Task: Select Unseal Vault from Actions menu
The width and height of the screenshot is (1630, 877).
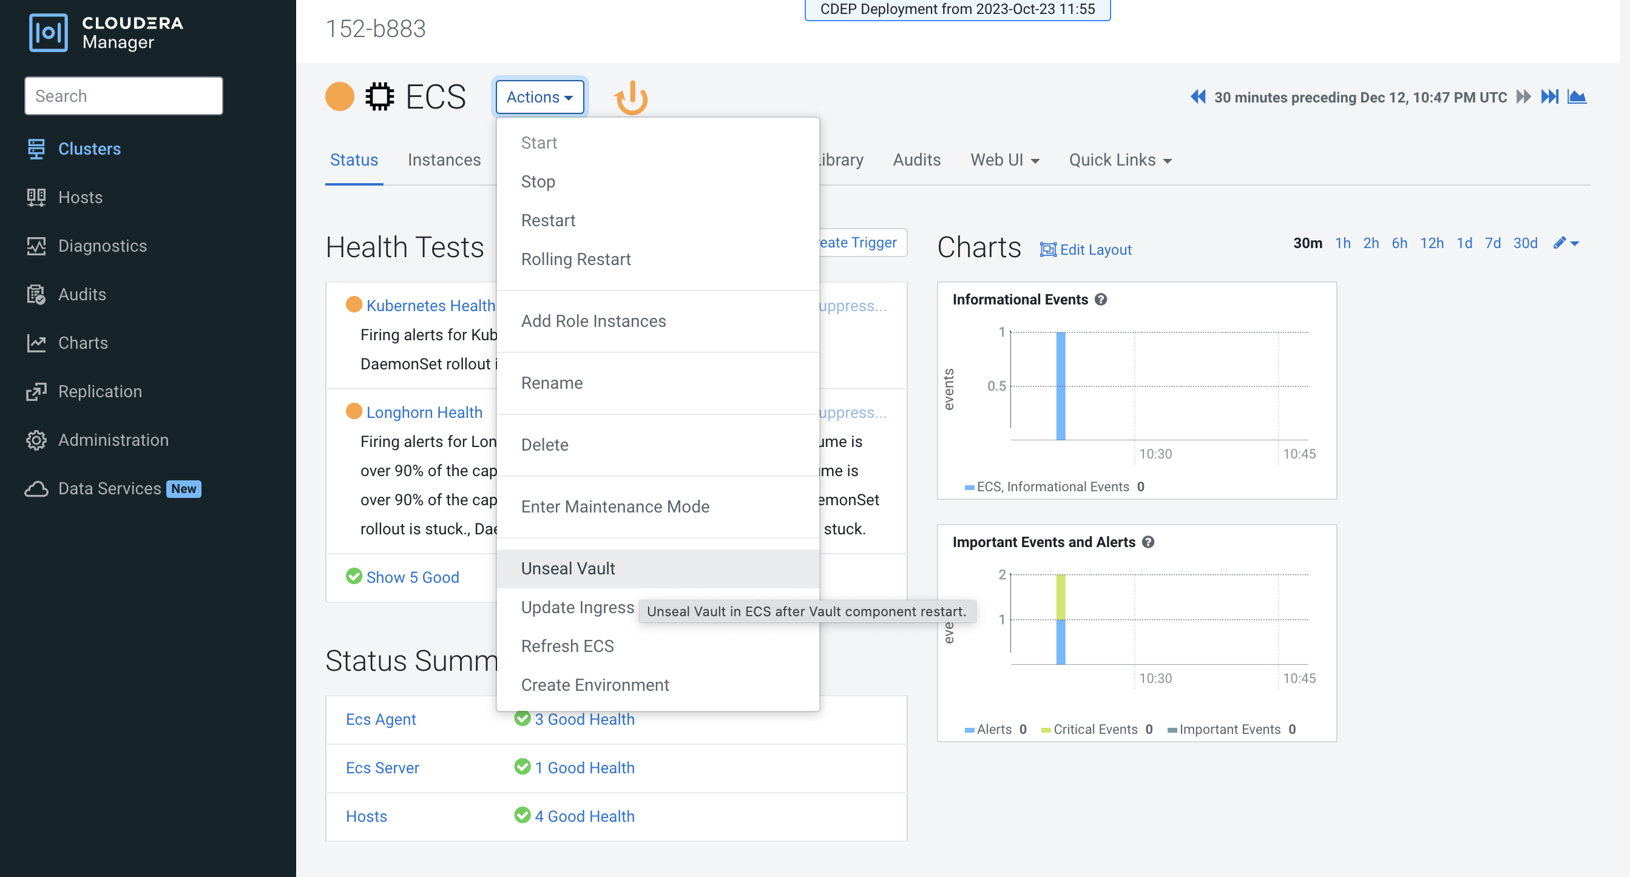Action: click(567, 568)
